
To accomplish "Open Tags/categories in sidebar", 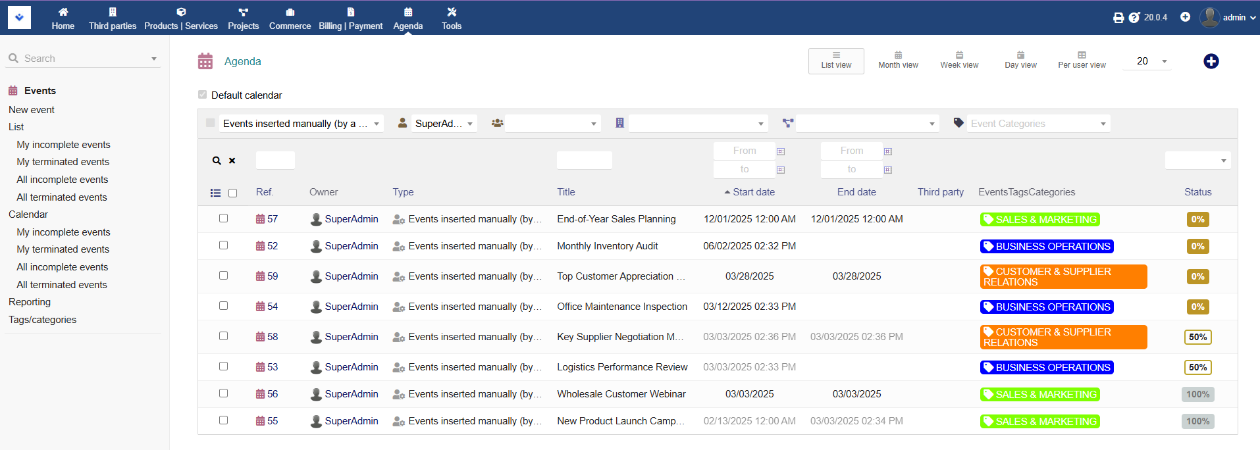I will tap(42, 320).
